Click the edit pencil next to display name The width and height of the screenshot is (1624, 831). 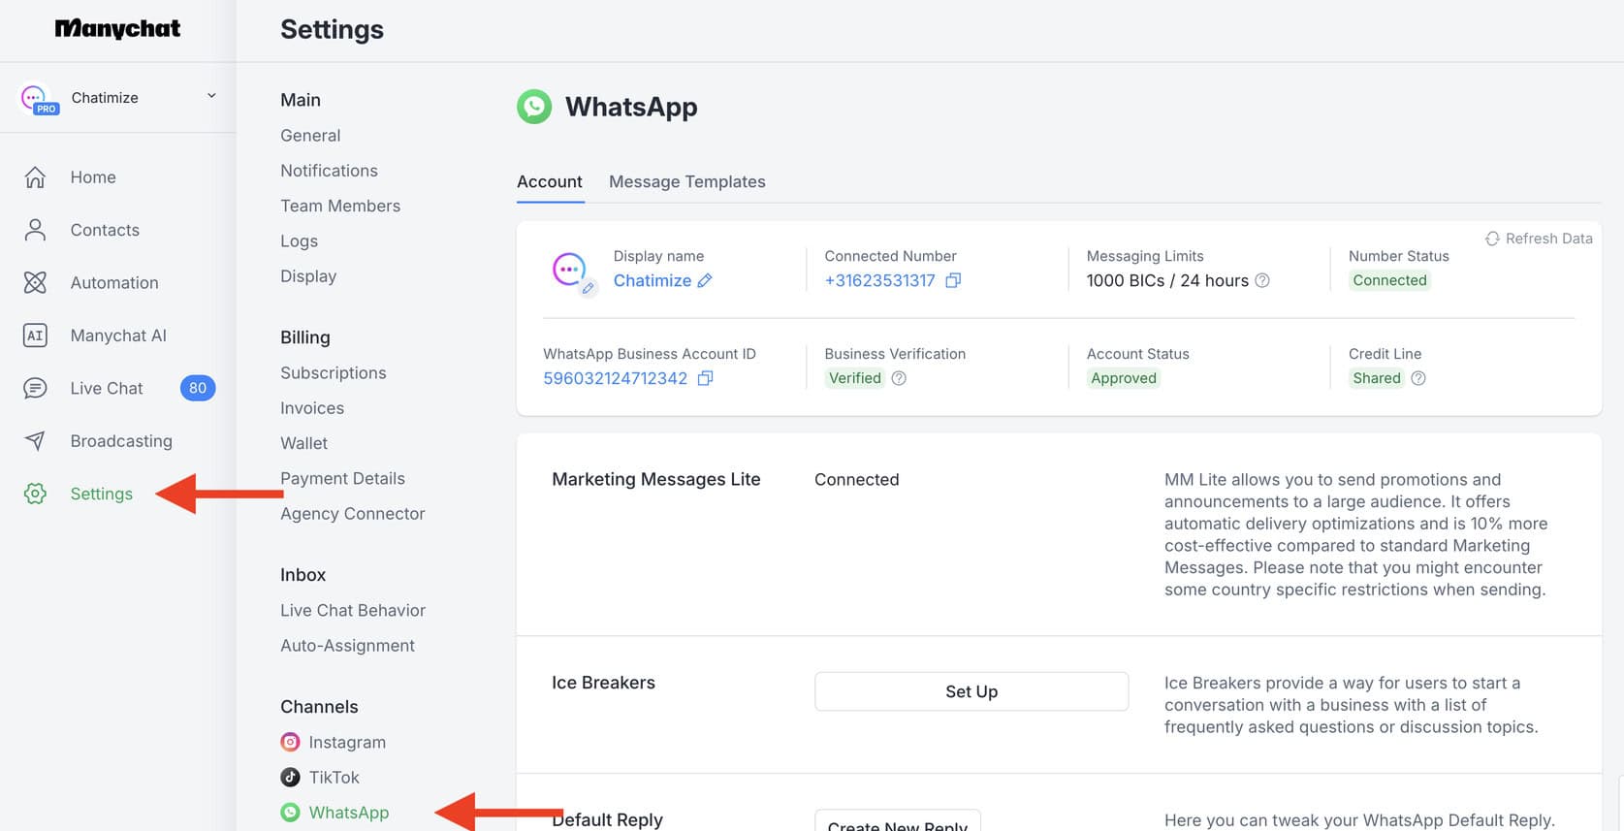click(705, 280)
